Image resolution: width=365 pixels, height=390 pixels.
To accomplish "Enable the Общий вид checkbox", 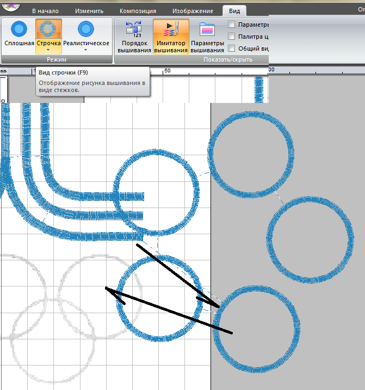I will coord(231,48).
